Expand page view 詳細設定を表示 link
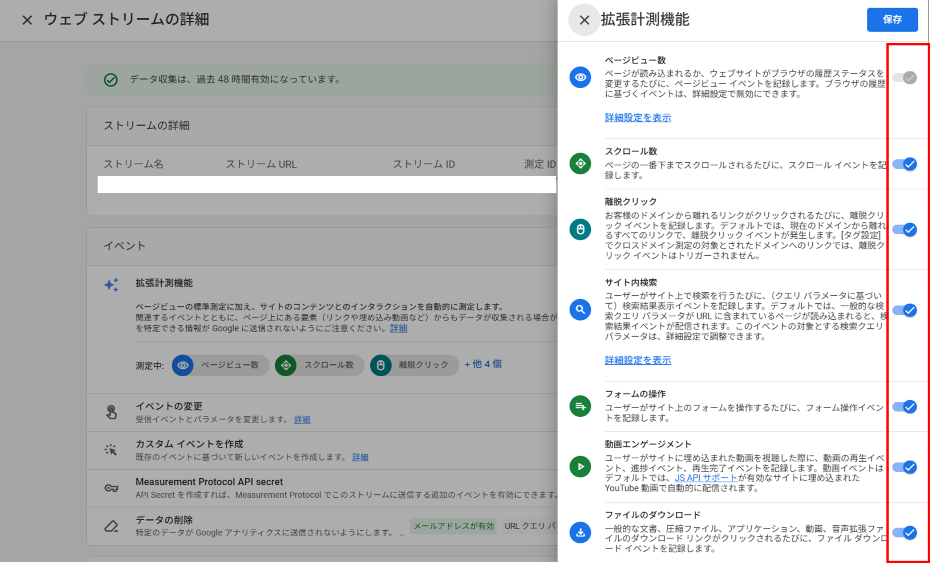Screen dimensions: 930x563 tap(638, 118)
